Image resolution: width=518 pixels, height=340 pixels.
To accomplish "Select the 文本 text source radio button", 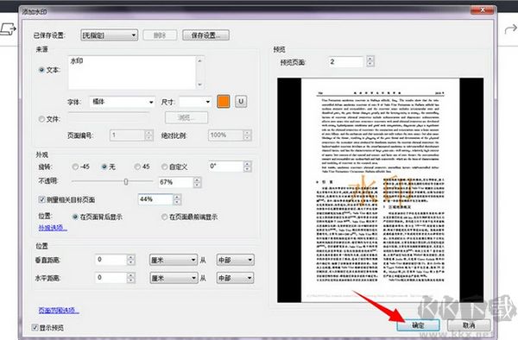I will (41, 70).
